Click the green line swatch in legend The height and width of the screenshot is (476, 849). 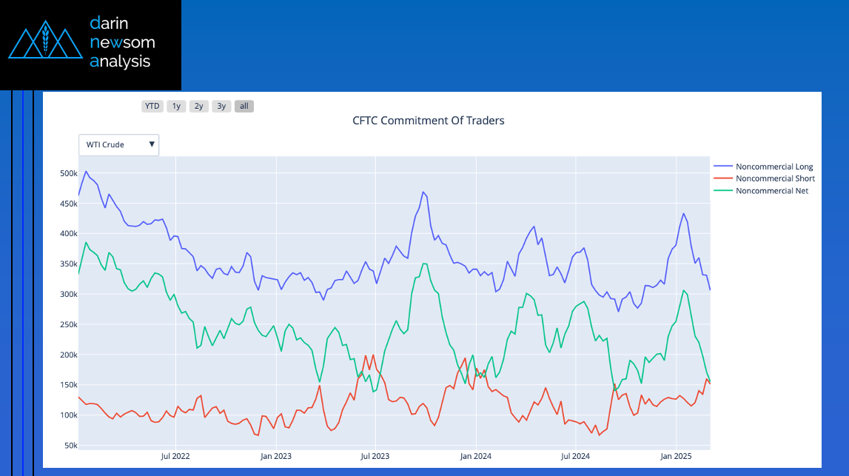pyautogui.click(x=722, y=190)
